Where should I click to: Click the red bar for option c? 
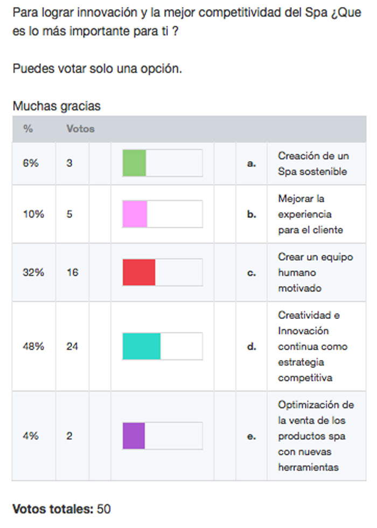coord(139,272)
